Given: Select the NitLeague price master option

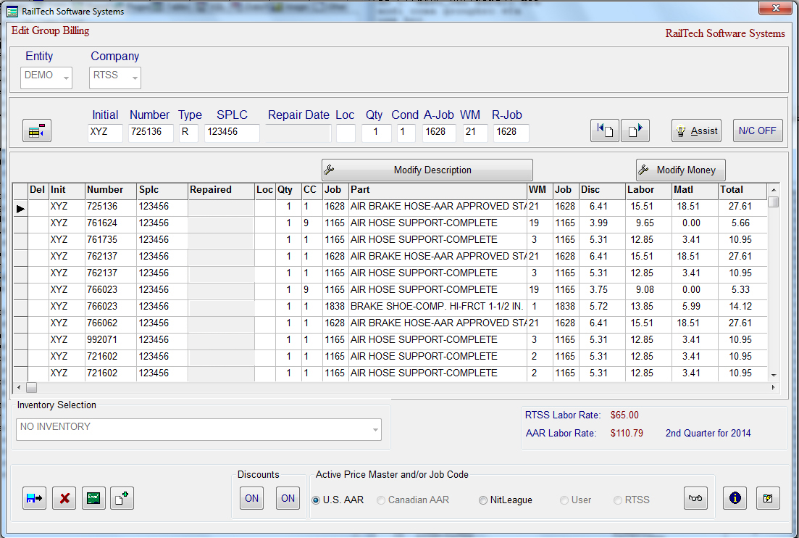Looking at the screenshot, I should [483, 500].
